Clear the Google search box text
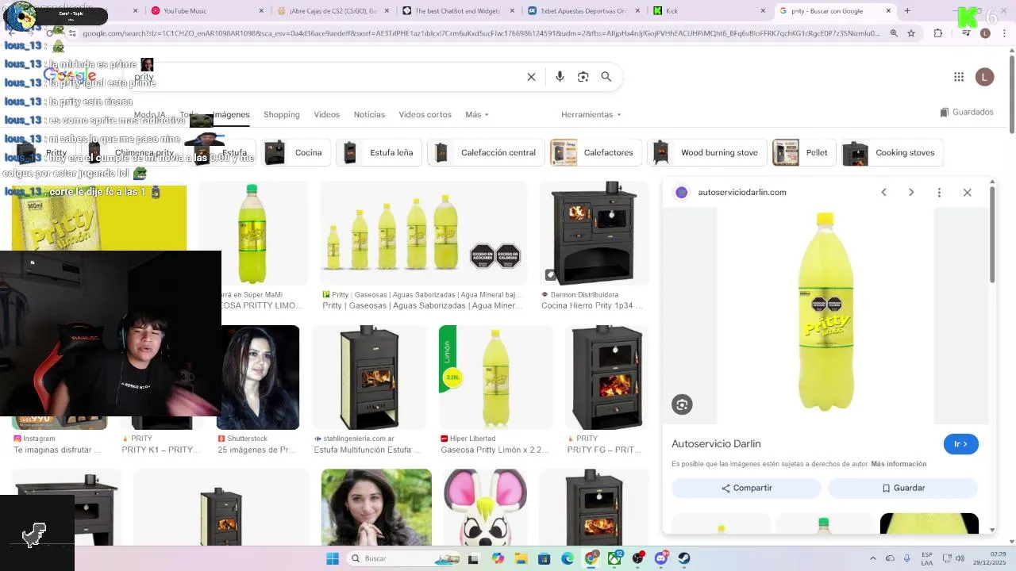 click(x=531, y=77)
